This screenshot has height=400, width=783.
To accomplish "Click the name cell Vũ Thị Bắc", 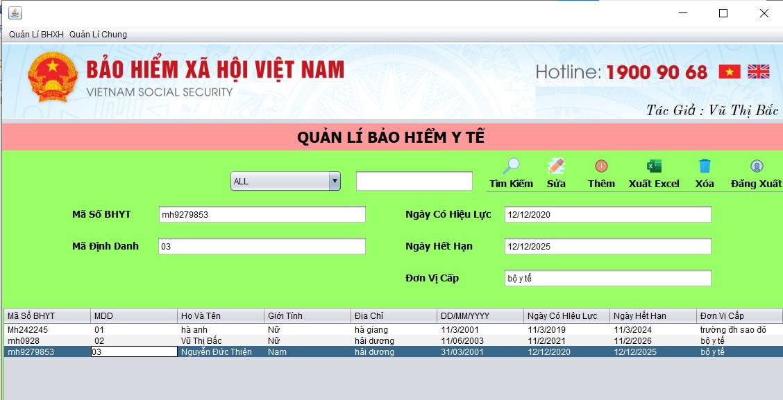I will (221, 340).
